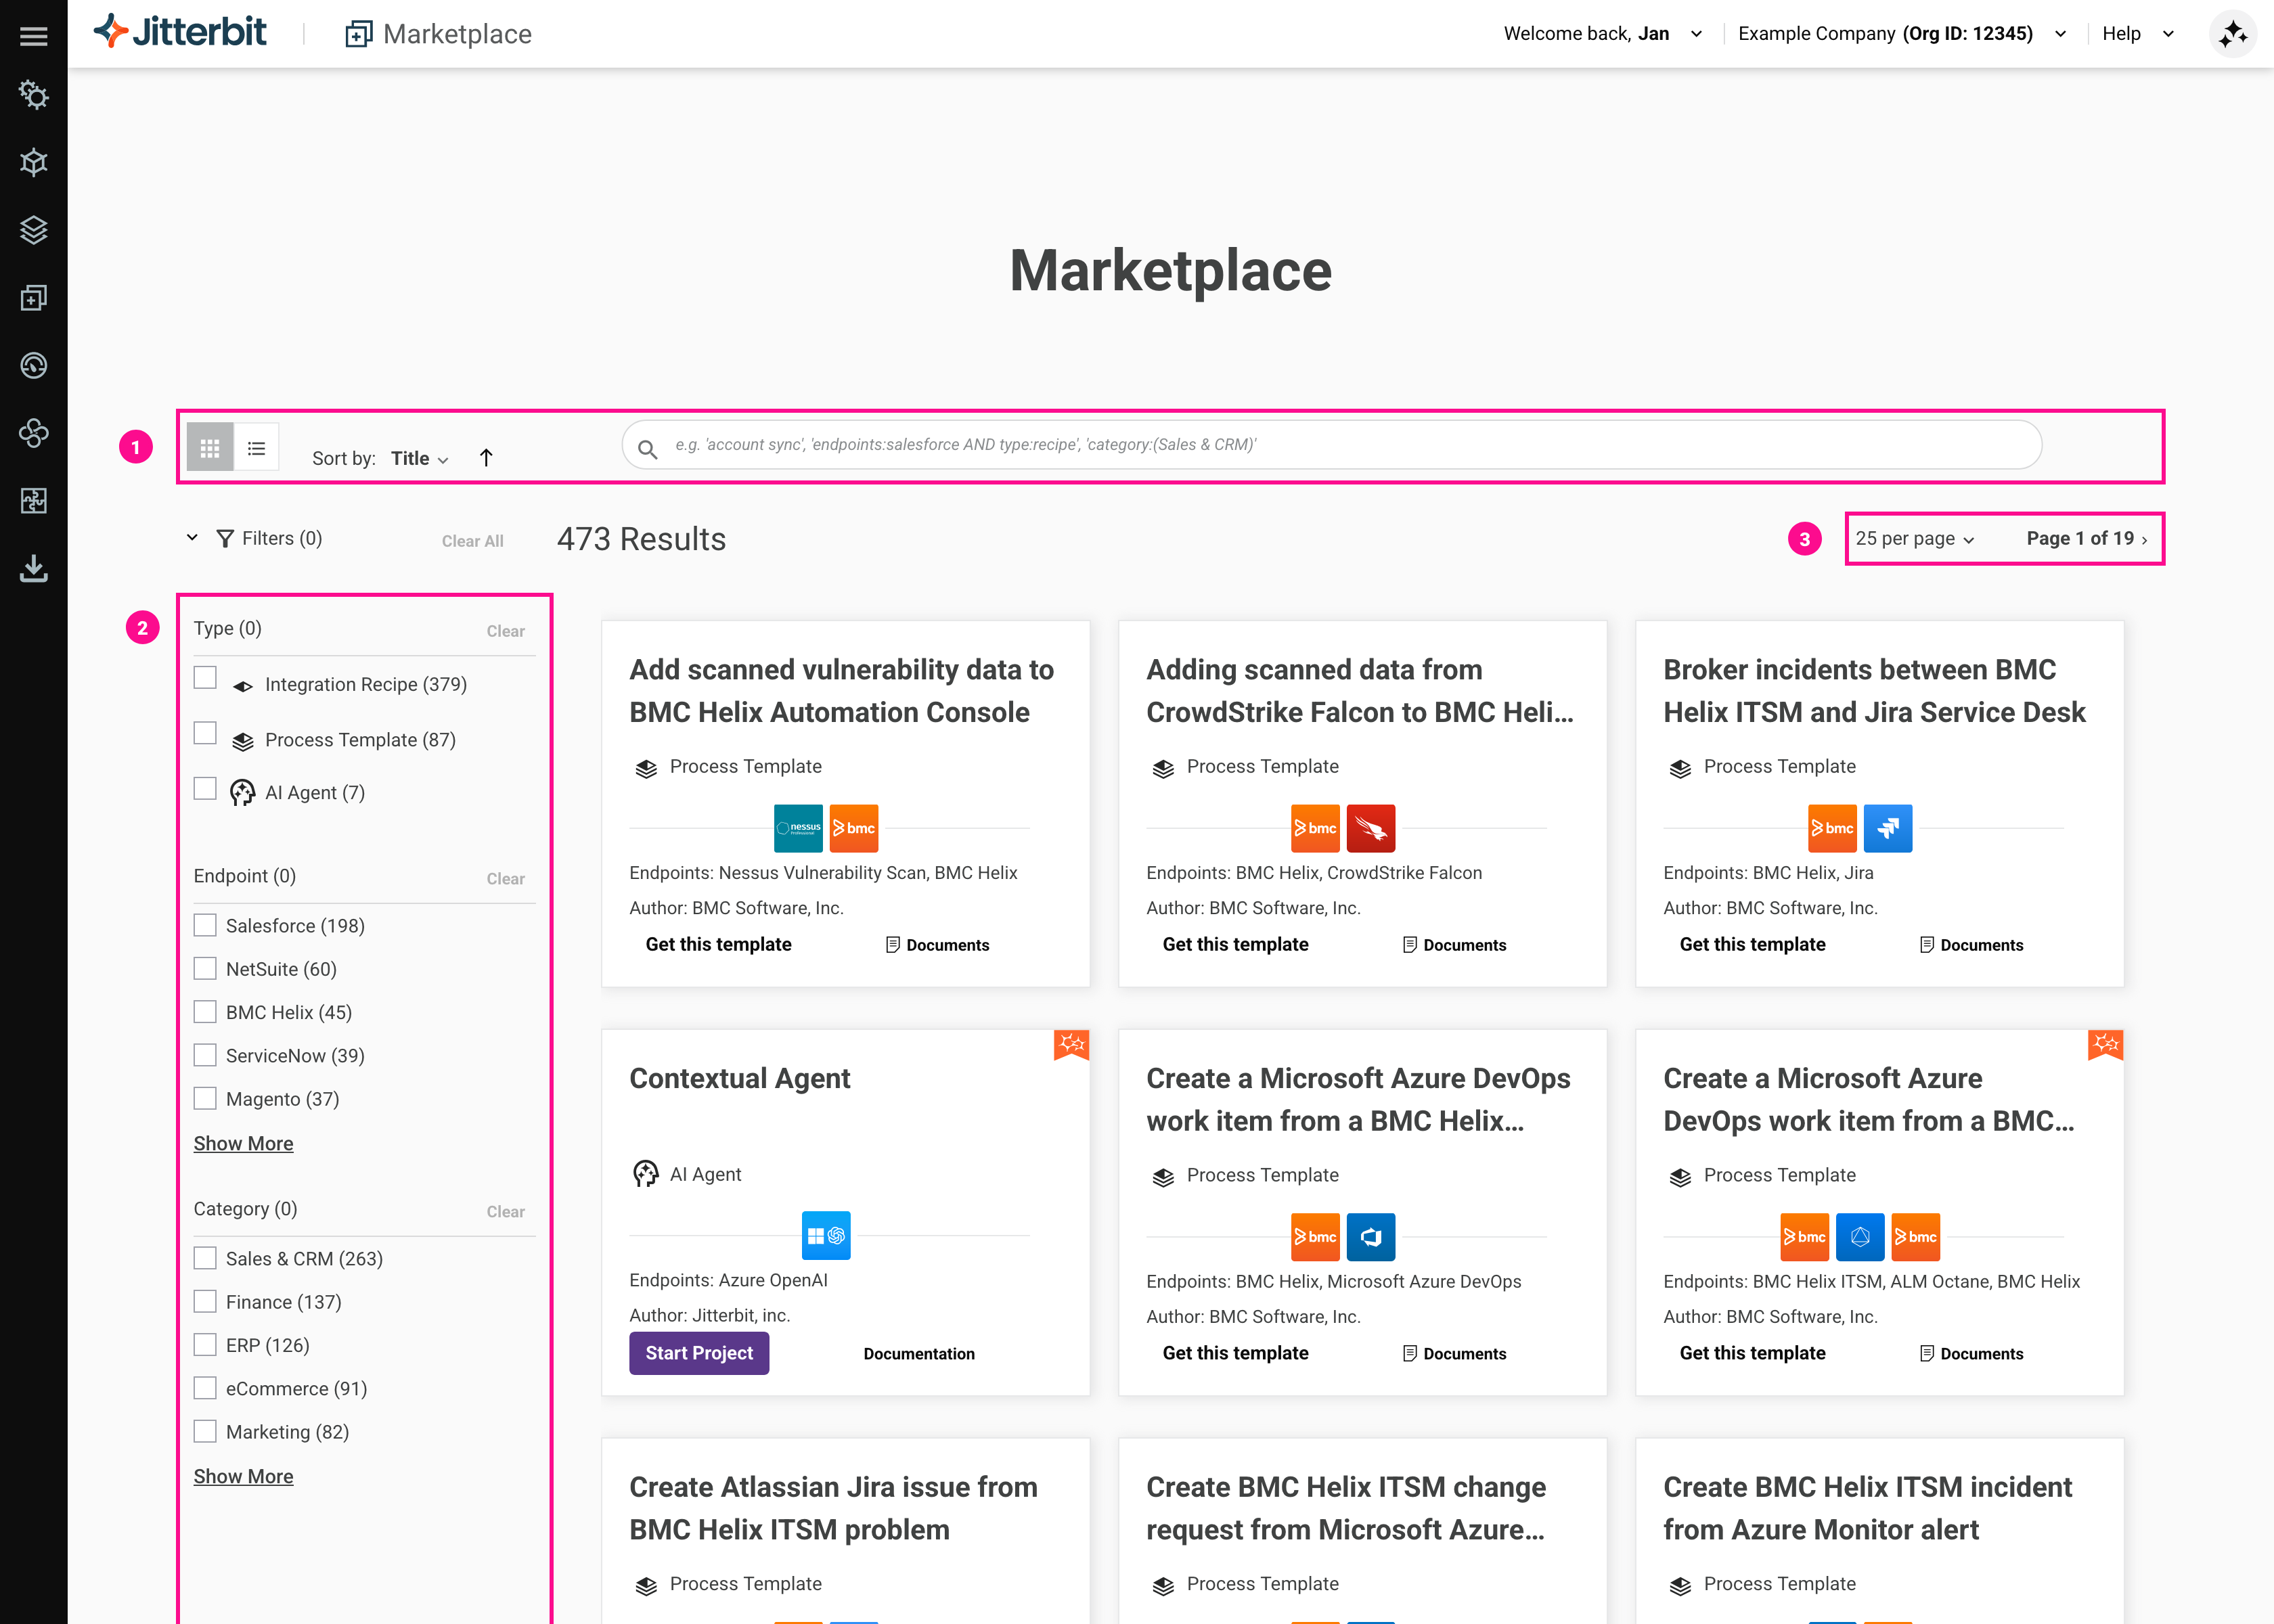Click Clear All to reset filters
The height and width of the screenshot is (1624, 2274).
click(472, 540)
